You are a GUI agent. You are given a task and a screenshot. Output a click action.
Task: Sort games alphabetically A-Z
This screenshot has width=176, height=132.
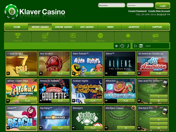click(135, 46)
